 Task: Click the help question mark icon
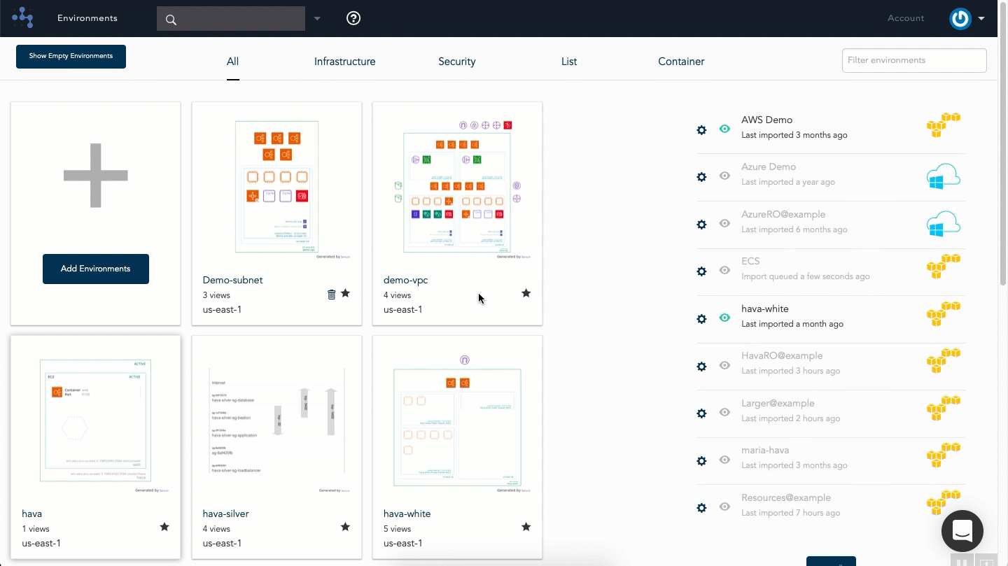pyautogui.click(x=353, y=18)
